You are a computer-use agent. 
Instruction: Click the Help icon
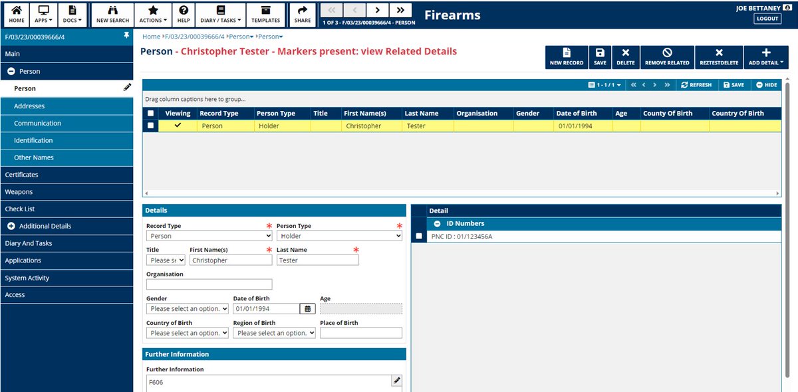[184, 14]
